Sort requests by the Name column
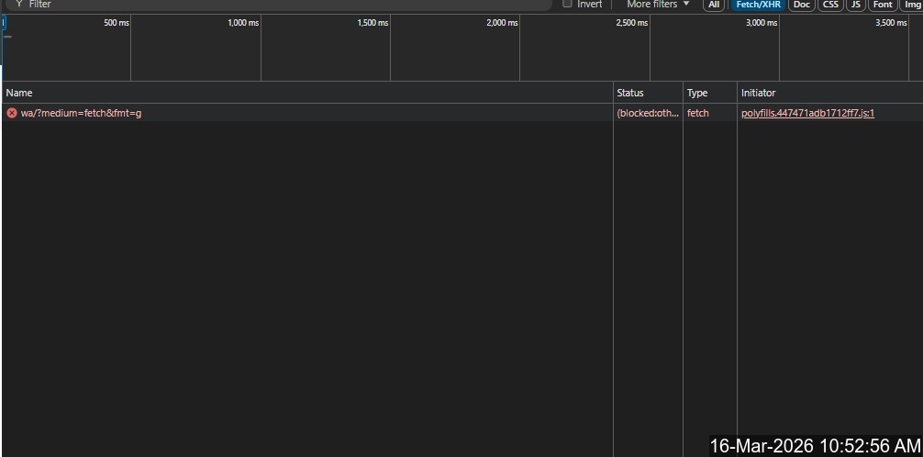Image resolution: width=923 pixels, height=457 pixels. coord(18,93)
